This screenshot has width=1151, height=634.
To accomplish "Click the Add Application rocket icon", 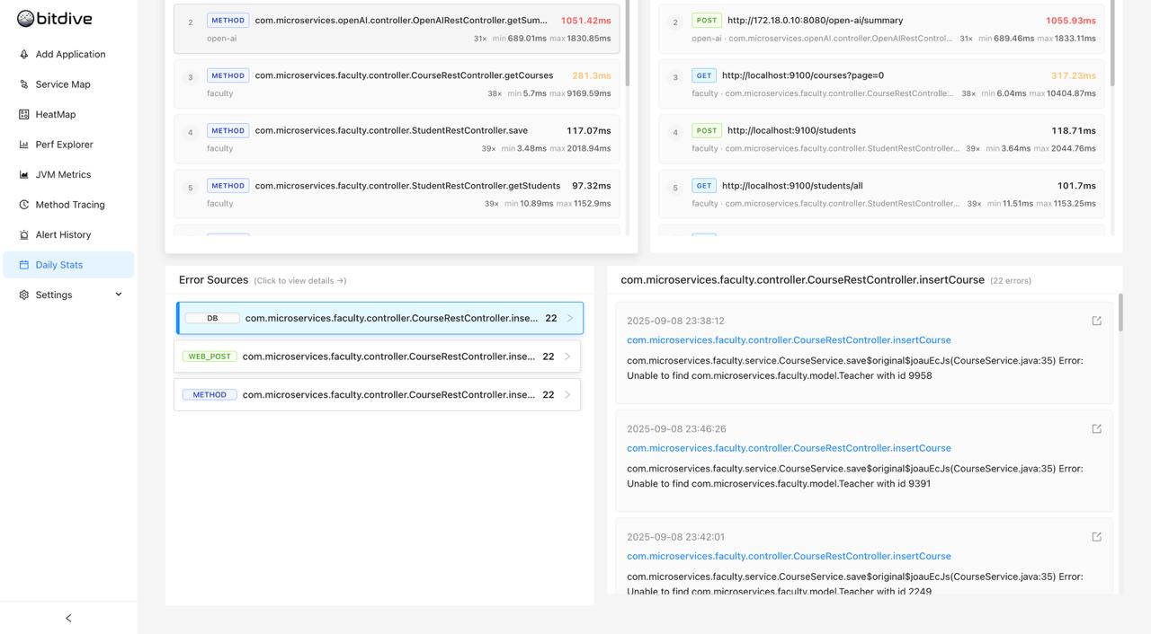I will tap(24, 55).
